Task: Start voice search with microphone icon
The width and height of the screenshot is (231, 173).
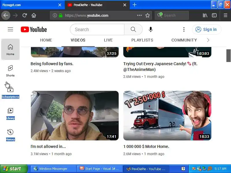Action: [150, 29]
